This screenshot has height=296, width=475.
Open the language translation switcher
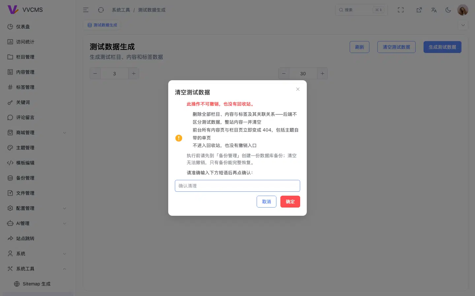point(434,10)
